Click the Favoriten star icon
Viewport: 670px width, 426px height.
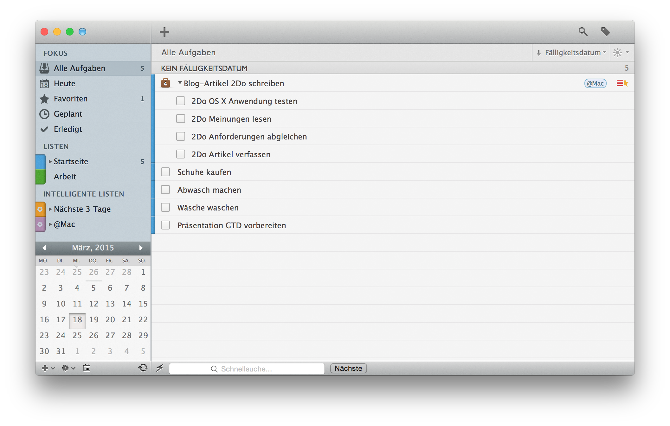pos(44,99)
